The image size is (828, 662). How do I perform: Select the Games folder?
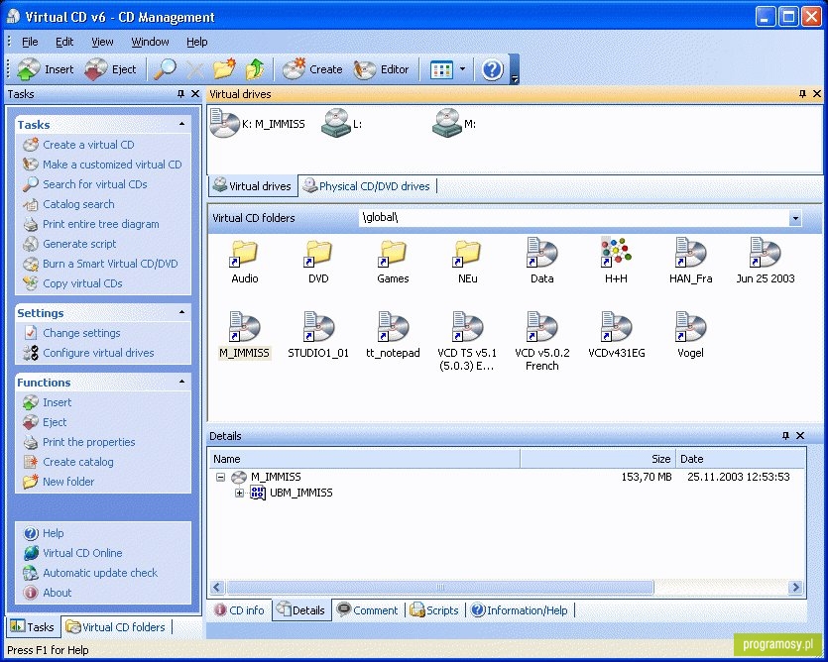tap(393, 262)
